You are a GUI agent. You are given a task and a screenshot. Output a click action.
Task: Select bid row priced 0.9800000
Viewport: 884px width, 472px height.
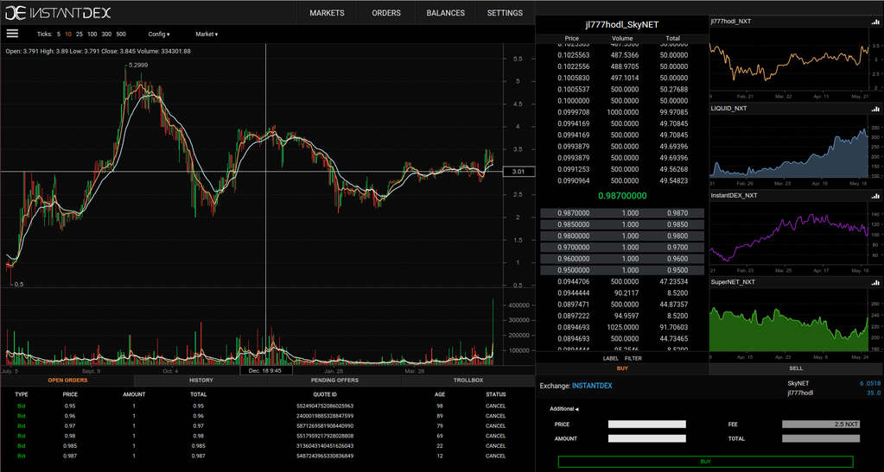point(622,236)
